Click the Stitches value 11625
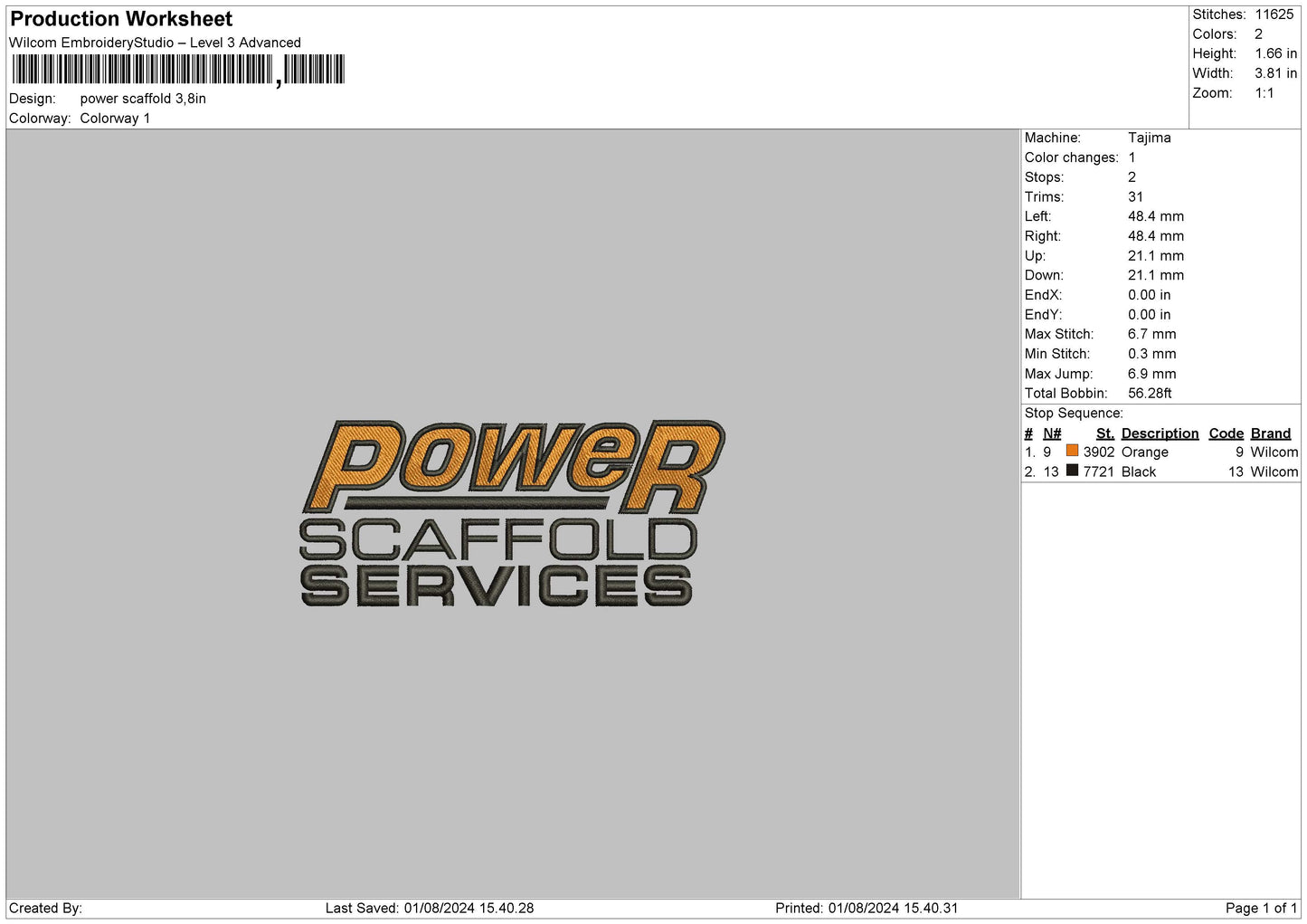 1274,14
